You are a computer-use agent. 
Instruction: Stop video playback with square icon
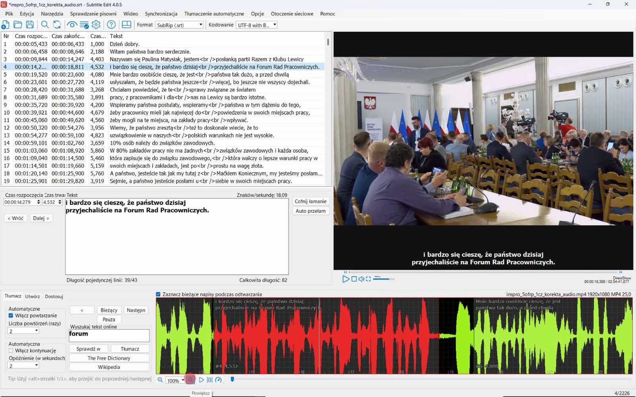pyautogui.click(x=354, y=279)
